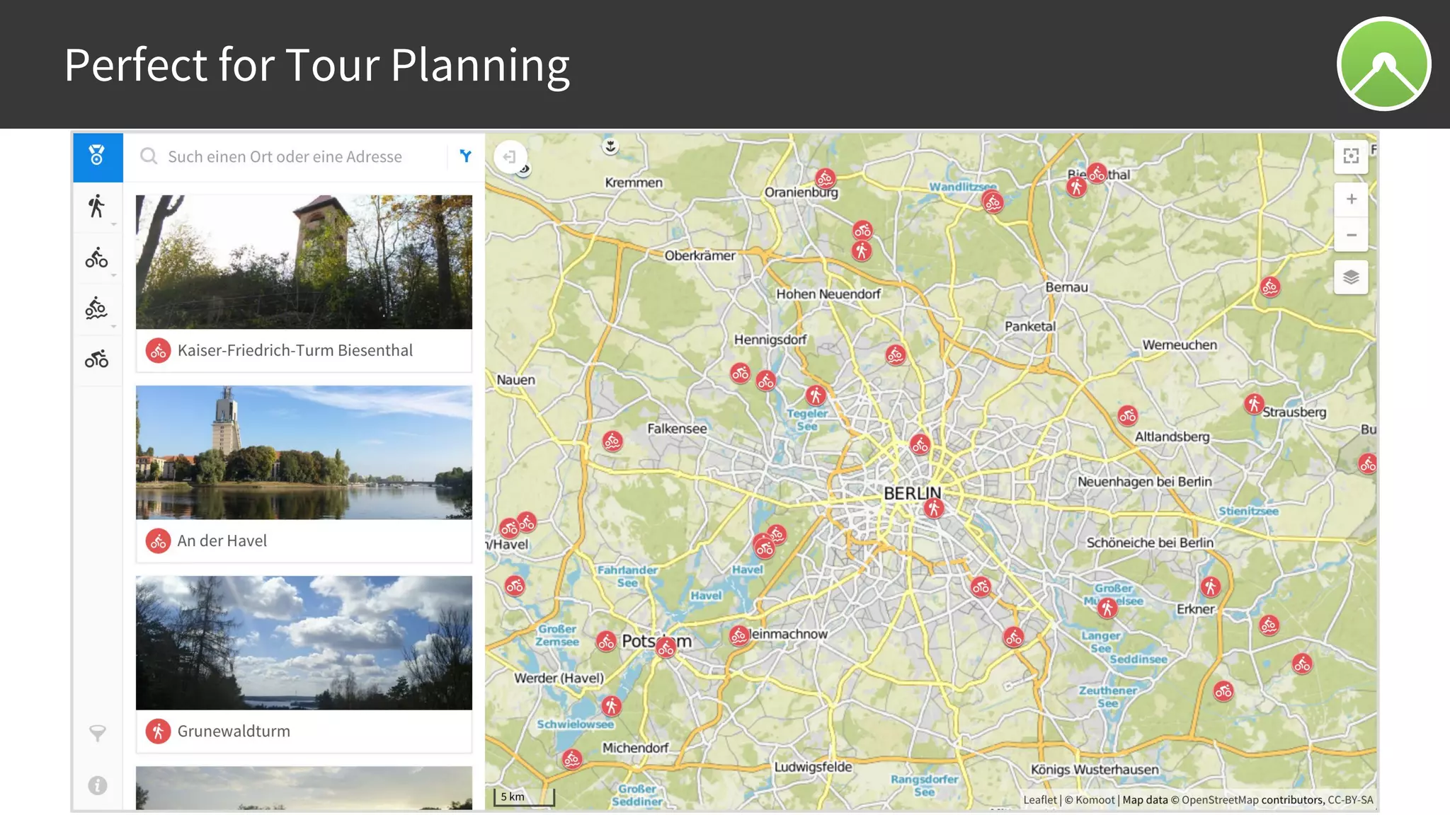Choose the bike touring icon in sidebar
This screenshot has width=1450, height=815.
pos(97,258)
